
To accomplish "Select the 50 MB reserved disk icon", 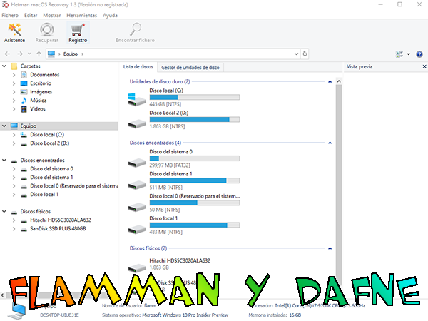I will click(x=137, y=207).
